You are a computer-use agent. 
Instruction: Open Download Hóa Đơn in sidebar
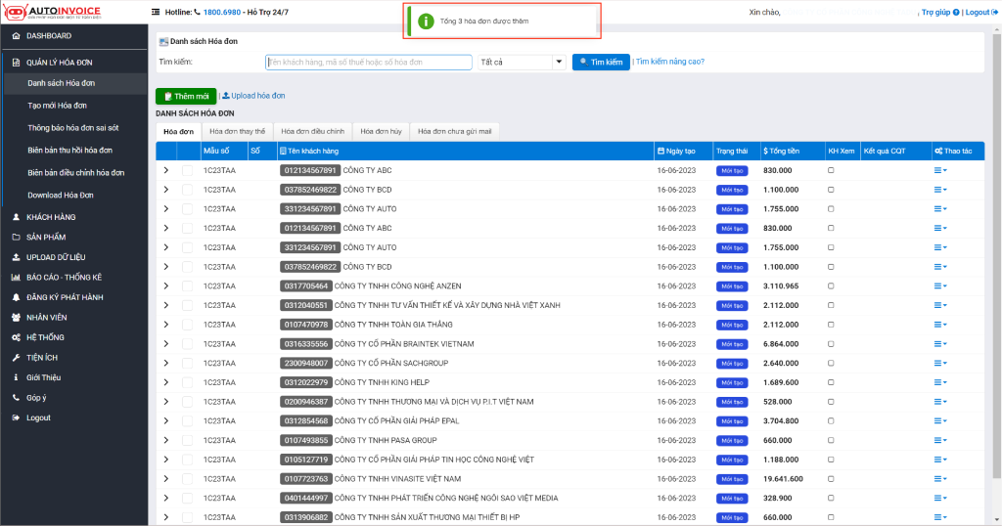[60, 196]
